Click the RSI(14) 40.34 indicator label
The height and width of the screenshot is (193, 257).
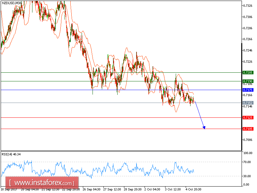(11, 154)
